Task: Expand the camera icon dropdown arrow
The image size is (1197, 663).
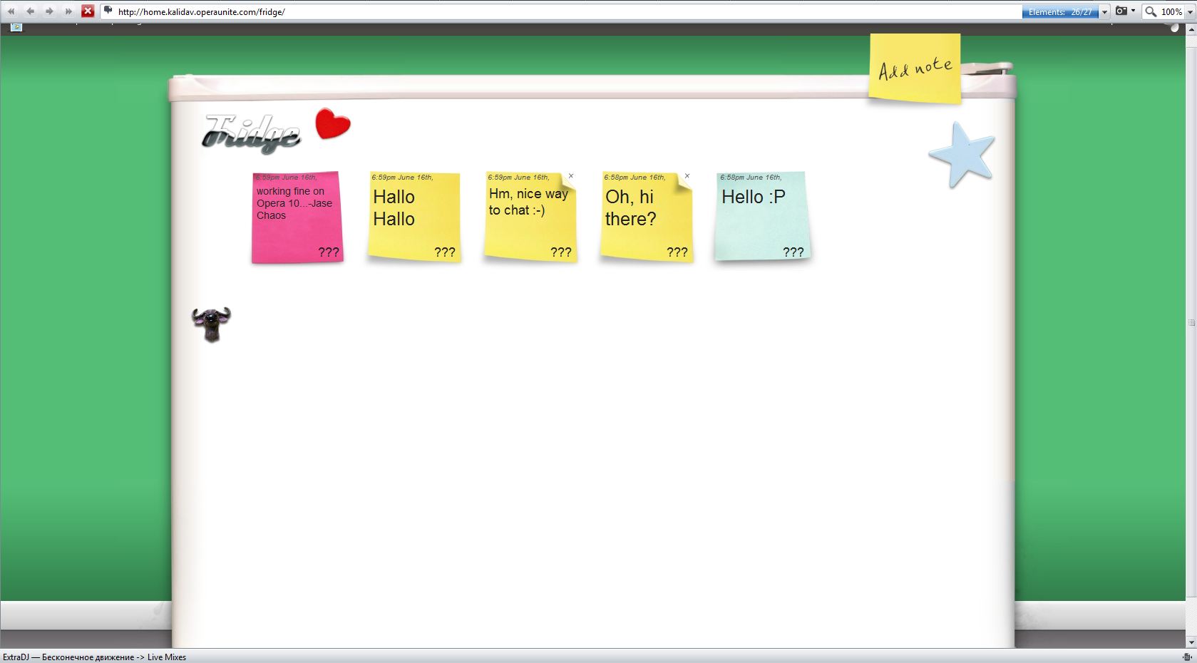Action: [1133, 11]
